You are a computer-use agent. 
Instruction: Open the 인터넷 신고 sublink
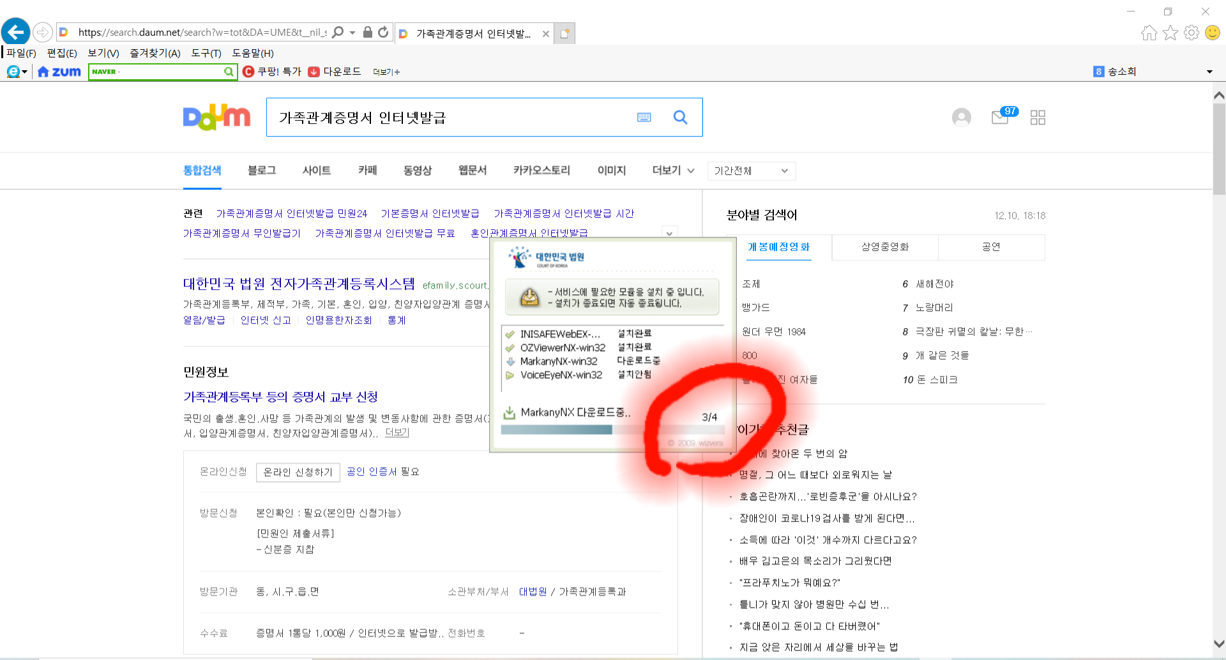point(266,320)
